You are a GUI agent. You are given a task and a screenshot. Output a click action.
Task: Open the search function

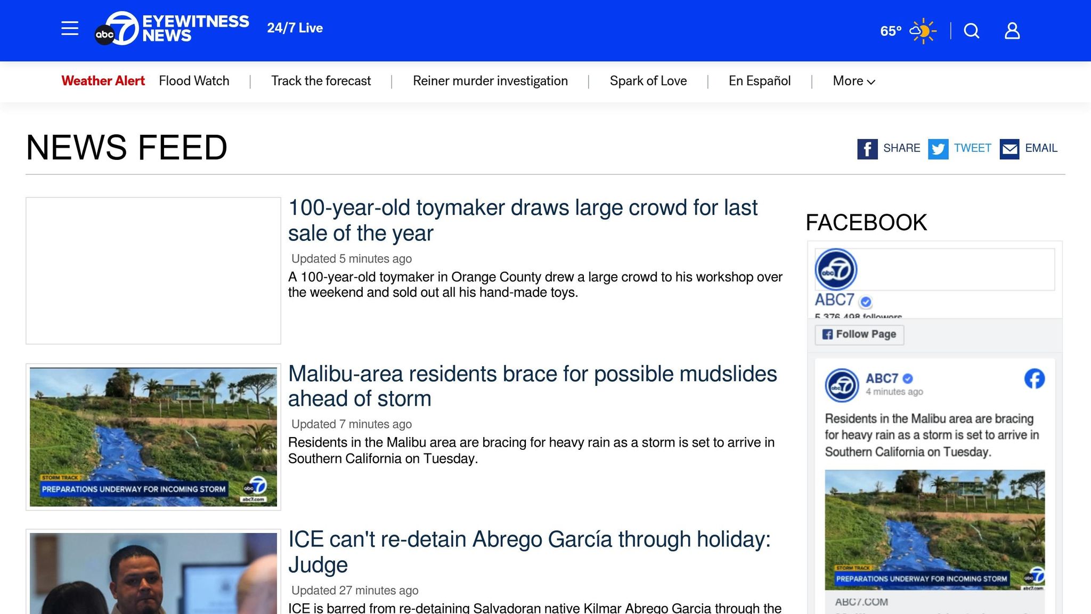(x=971, y=31)
